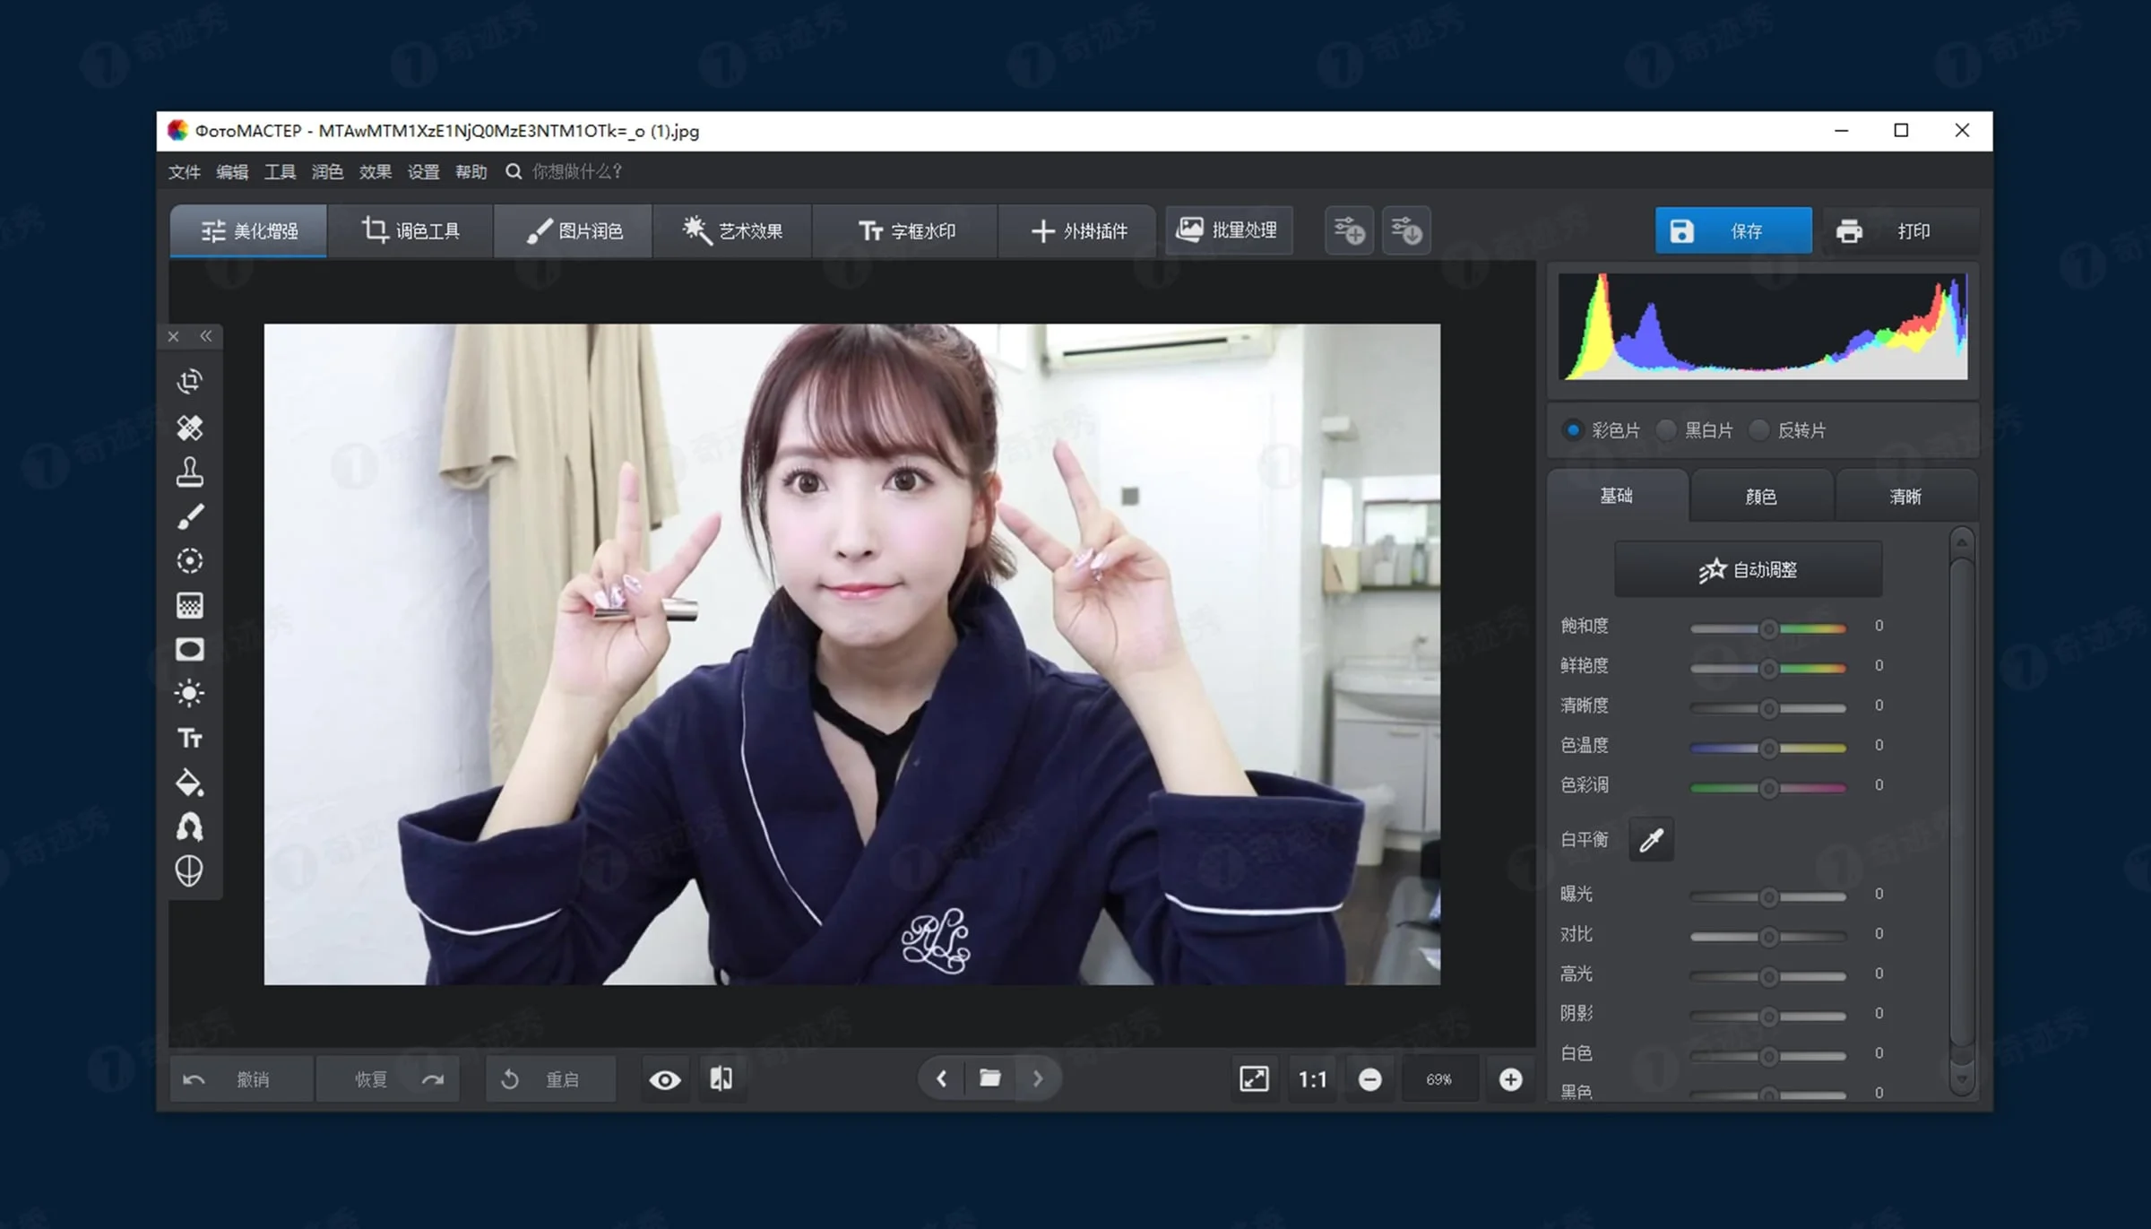Click the 饱和度 saturation slider handle

[x=1768, y=629]
